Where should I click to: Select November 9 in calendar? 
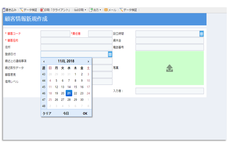coord(82,81)
